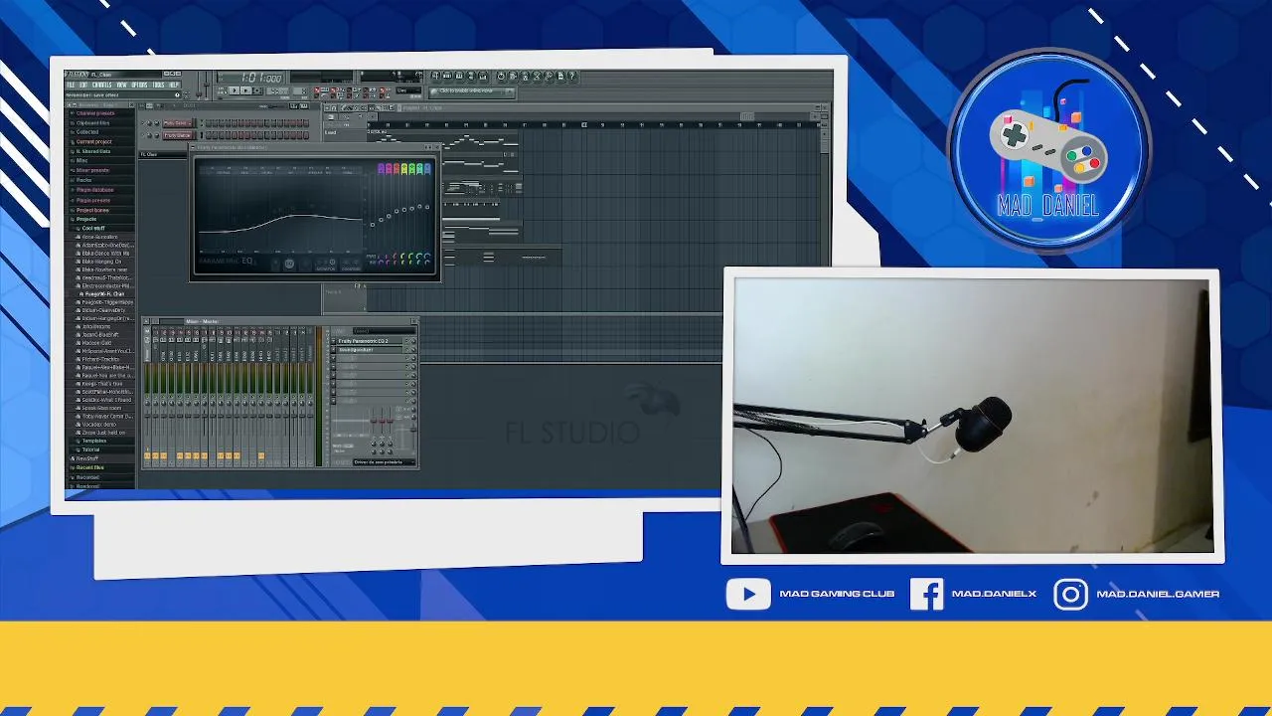Select the Vocodex demo project

(97, 425)
